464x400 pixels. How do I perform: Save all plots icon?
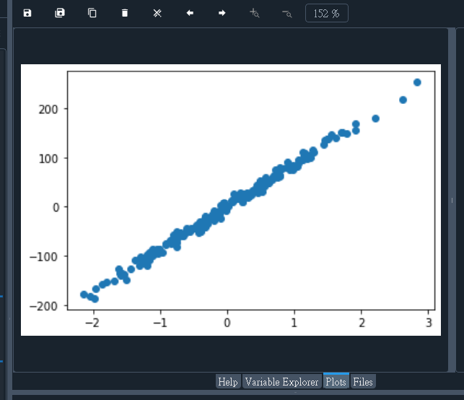[x=60, y=13]
